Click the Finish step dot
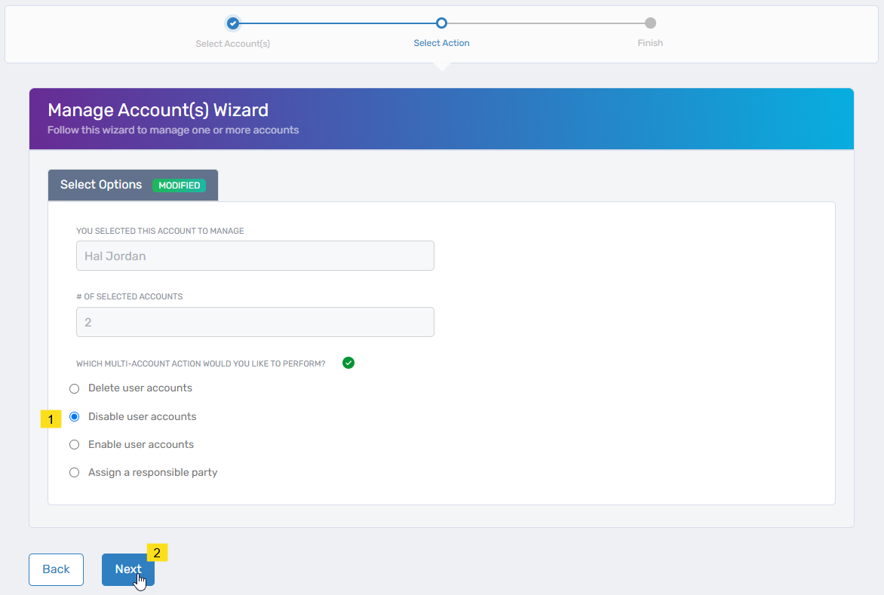The image size is (884, 595). pos(649,23)
